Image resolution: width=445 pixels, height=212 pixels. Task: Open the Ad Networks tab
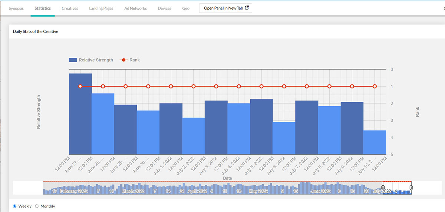135,8
